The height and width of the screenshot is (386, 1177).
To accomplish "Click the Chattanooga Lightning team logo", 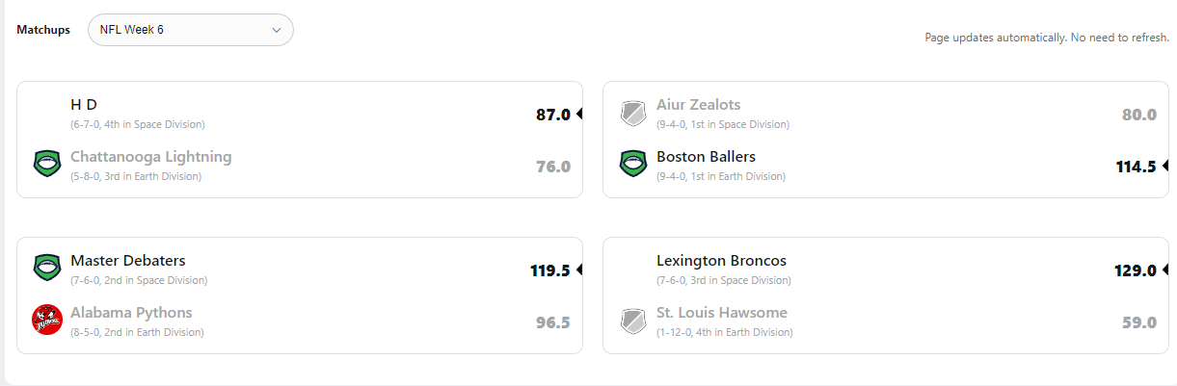I will pyautogui.click(x=47, y=164).
